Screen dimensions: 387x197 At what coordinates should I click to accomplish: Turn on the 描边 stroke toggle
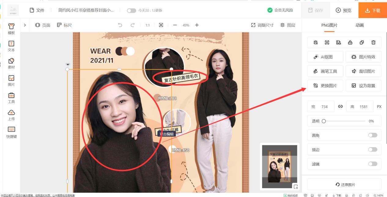pyautogui.click(x=372, y=149)
